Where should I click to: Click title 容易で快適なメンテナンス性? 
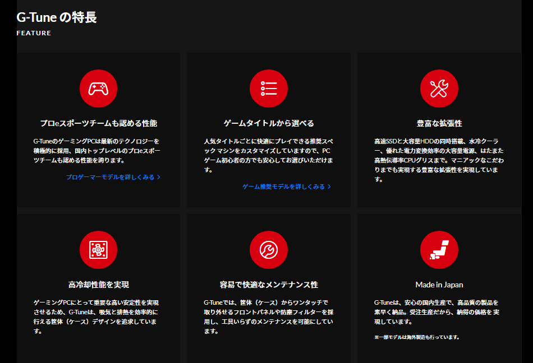(269, 285)
